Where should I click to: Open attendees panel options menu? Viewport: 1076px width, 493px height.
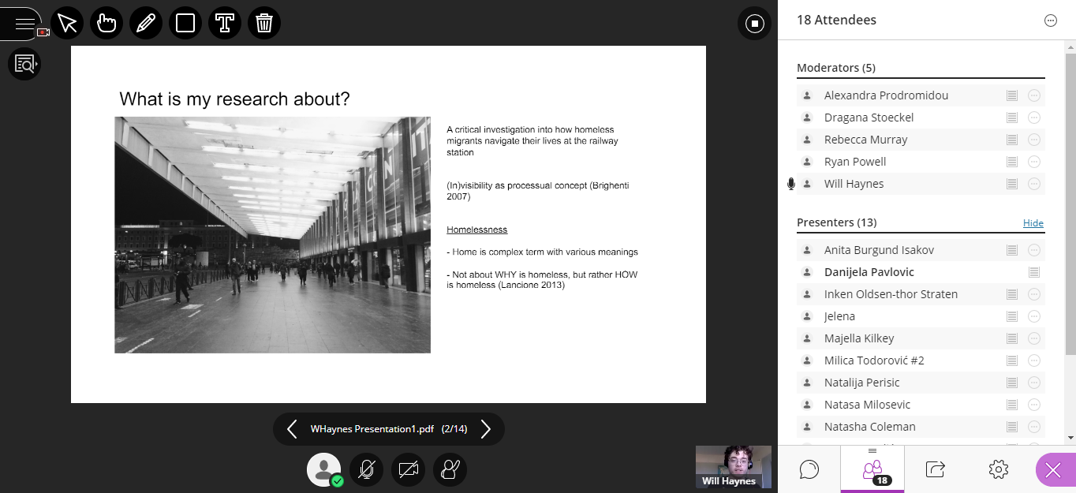1050,21
